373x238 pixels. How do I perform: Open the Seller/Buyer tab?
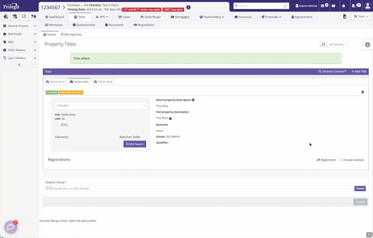tap(150, 17)
